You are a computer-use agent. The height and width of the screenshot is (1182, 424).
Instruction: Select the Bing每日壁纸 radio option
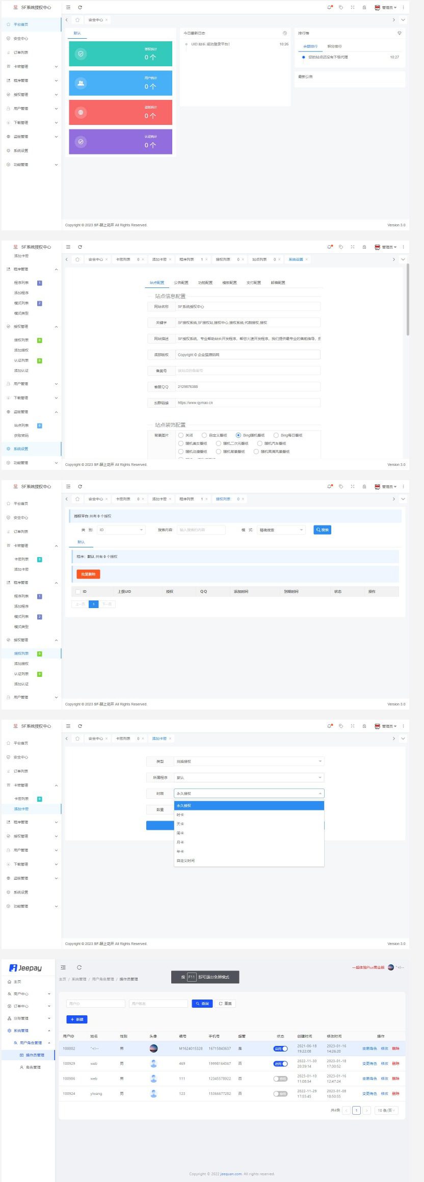(x=276, y=435)
